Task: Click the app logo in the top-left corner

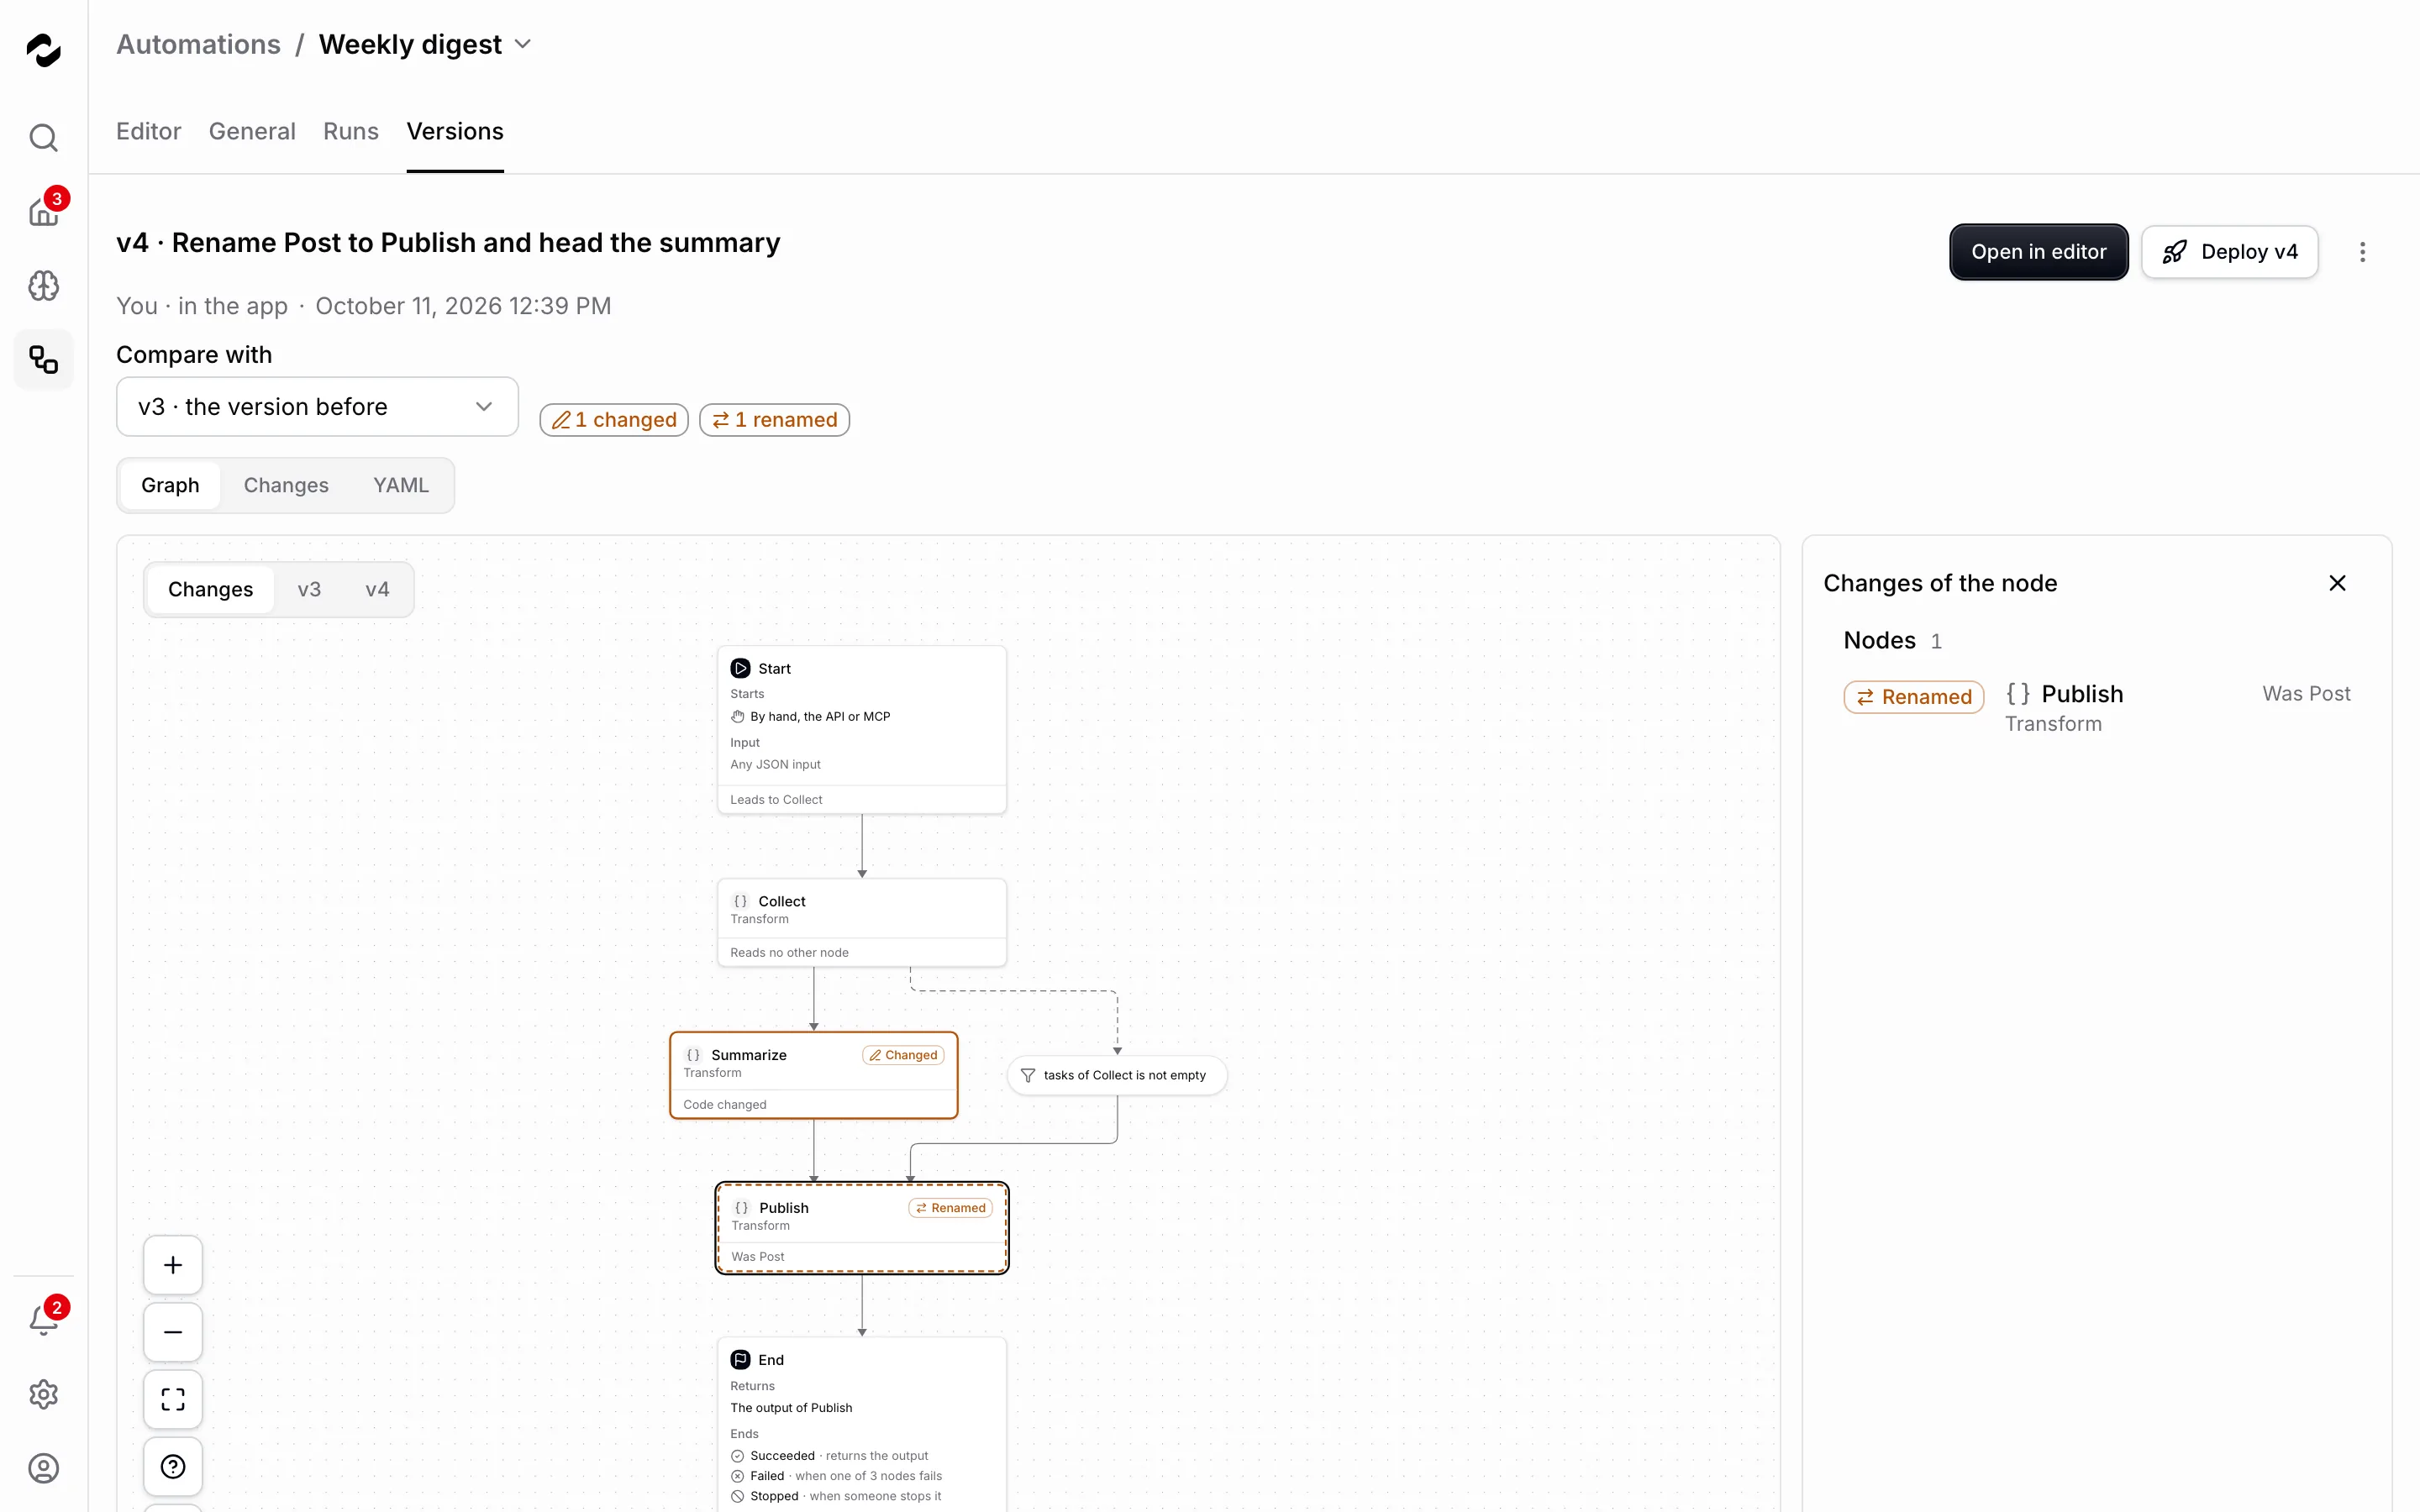Action: coord(43,49)
